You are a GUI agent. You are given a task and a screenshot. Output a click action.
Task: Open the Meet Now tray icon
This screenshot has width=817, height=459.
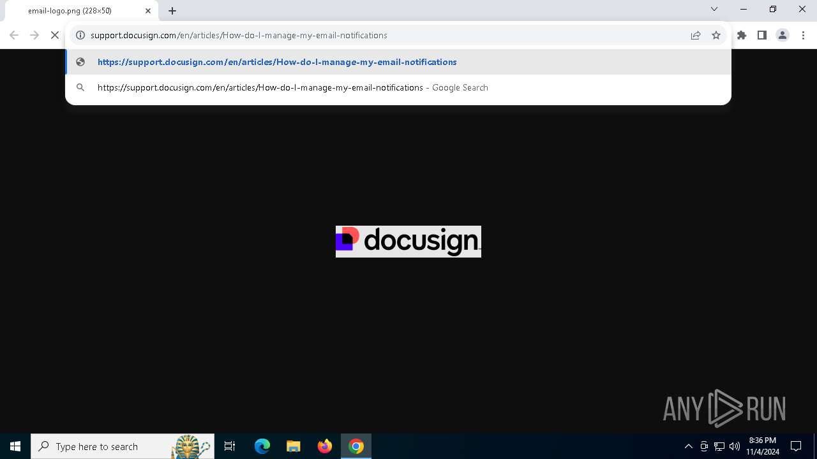pyautogui.click(x=704, y=446)
